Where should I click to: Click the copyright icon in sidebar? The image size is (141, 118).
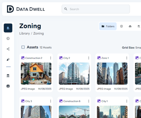(x=8, y=39)
